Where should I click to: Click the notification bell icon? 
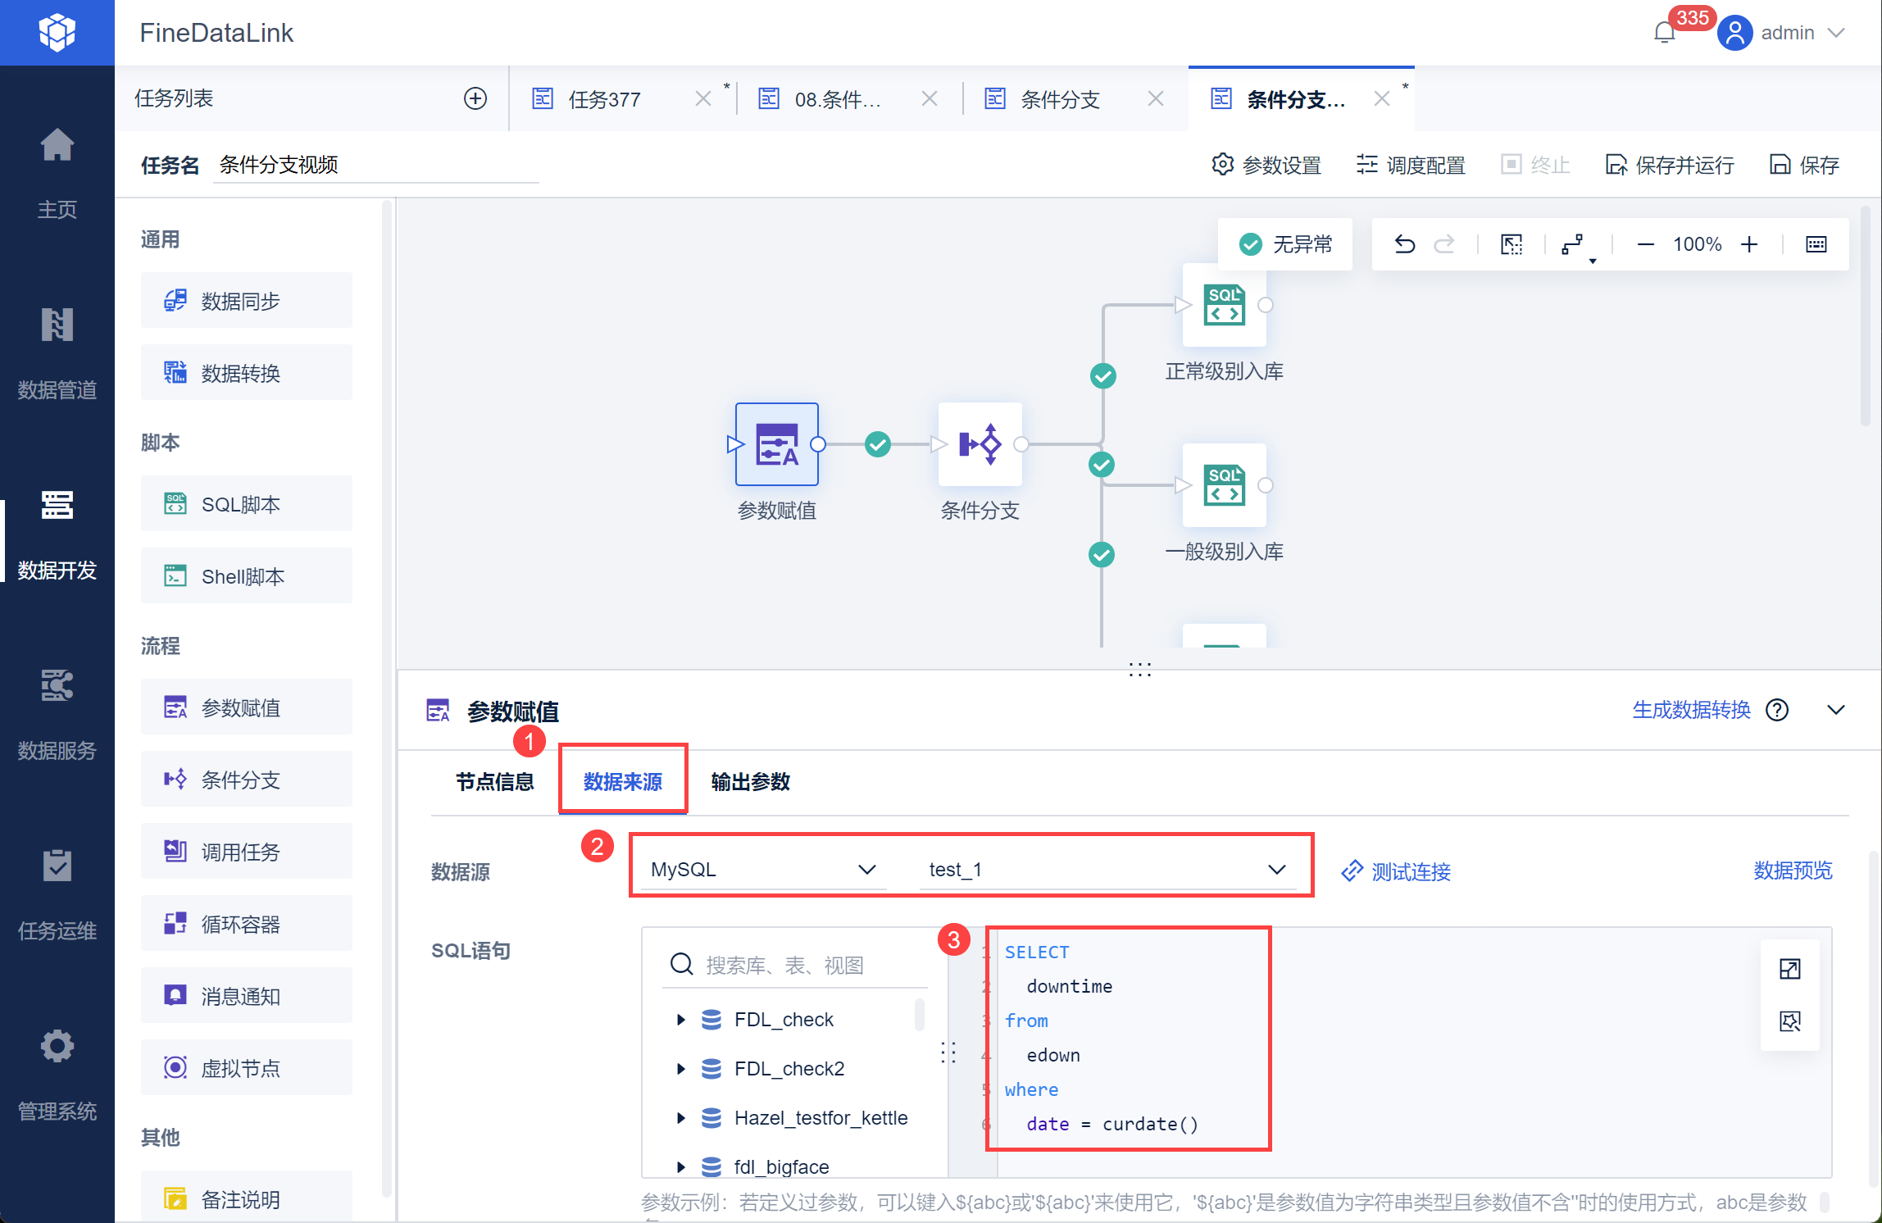[x=1665, y=34]
